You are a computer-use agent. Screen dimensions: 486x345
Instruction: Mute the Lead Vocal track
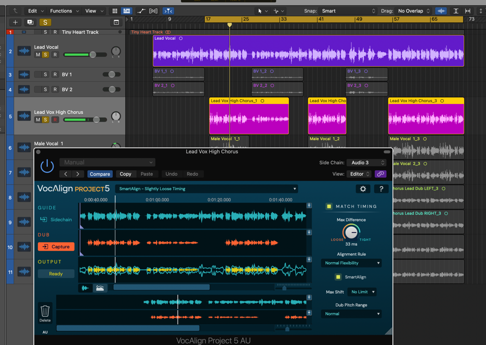coord(37,55)
